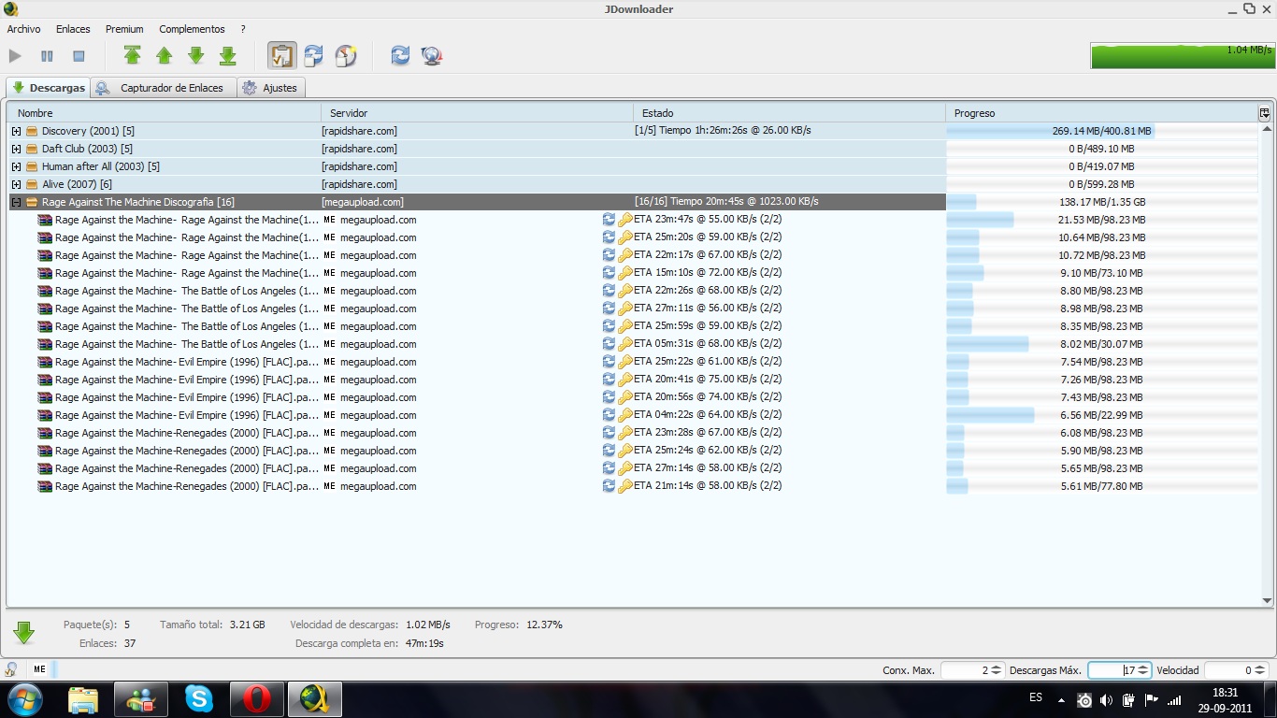Increase Conx. Max. with up arrow
The image size is (1277, 718).
(x=997, y=667)
